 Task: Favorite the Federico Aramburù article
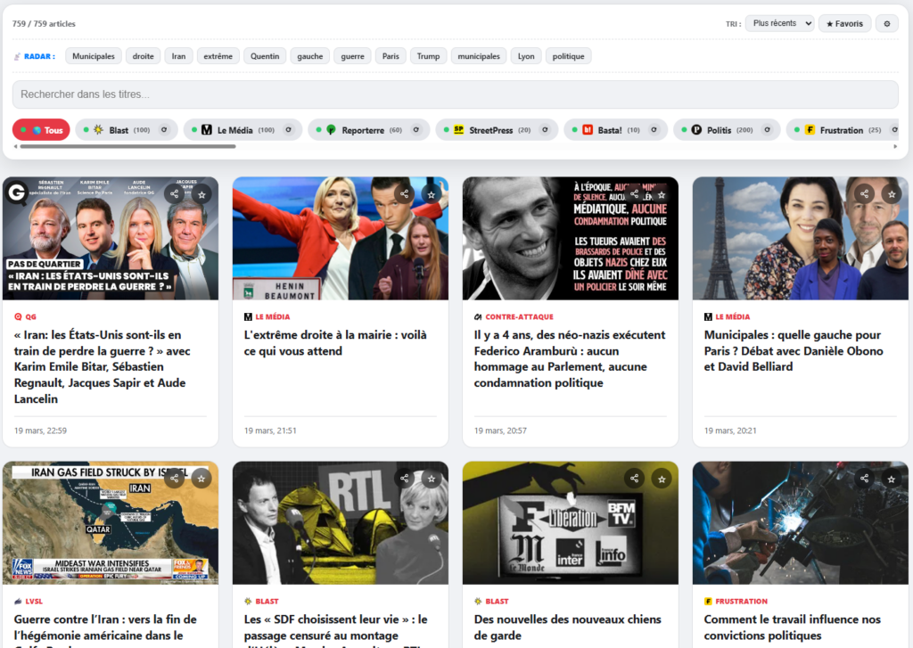click(x=662, y=193)
